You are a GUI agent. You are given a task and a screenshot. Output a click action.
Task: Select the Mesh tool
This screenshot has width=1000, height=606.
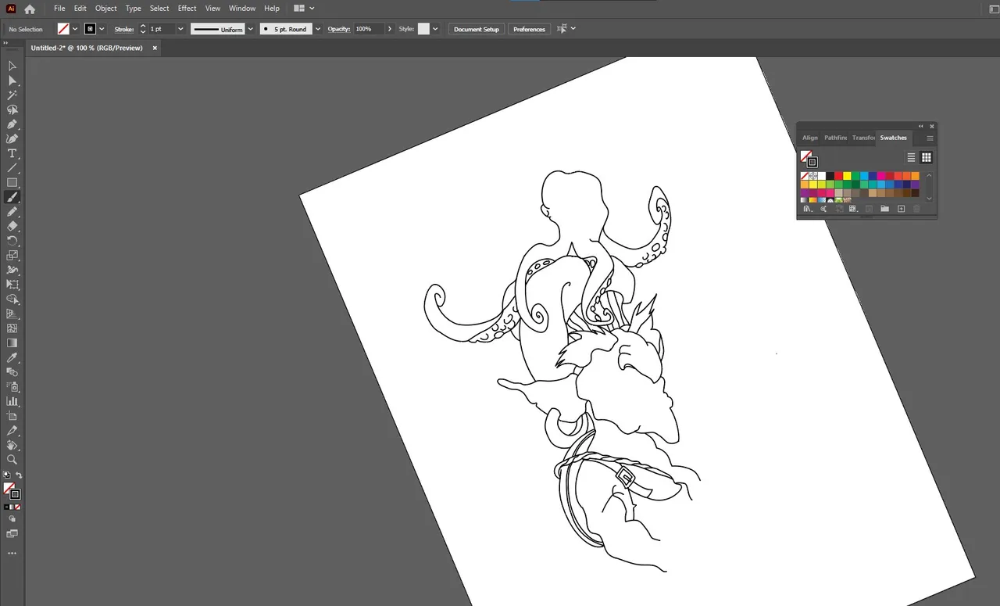pyautogui.click(x=12, y=328)
